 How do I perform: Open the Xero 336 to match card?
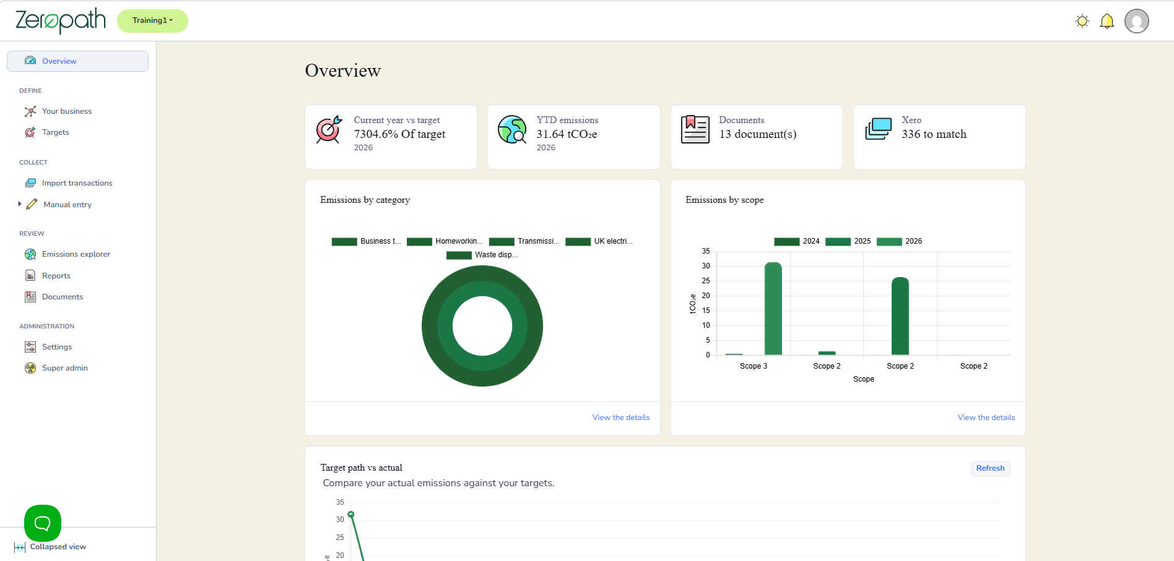[939, 137]
